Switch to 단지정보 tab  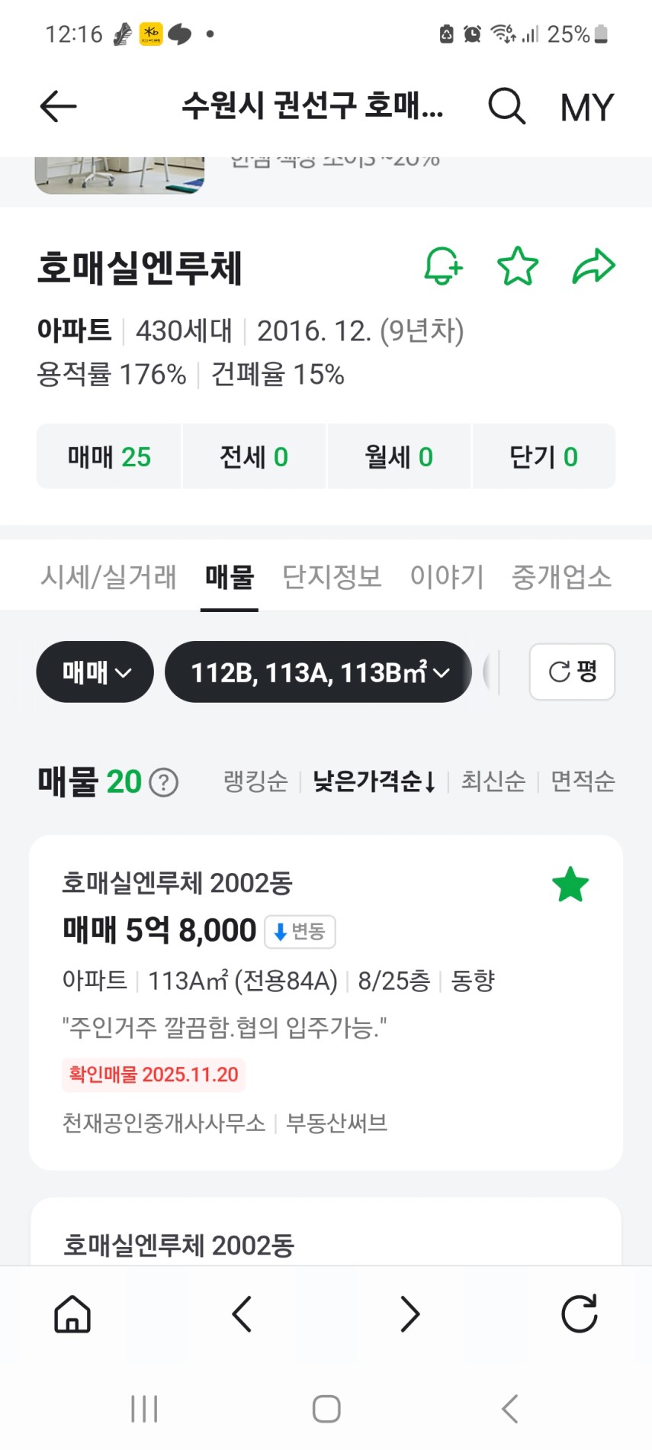pos(332,577)
